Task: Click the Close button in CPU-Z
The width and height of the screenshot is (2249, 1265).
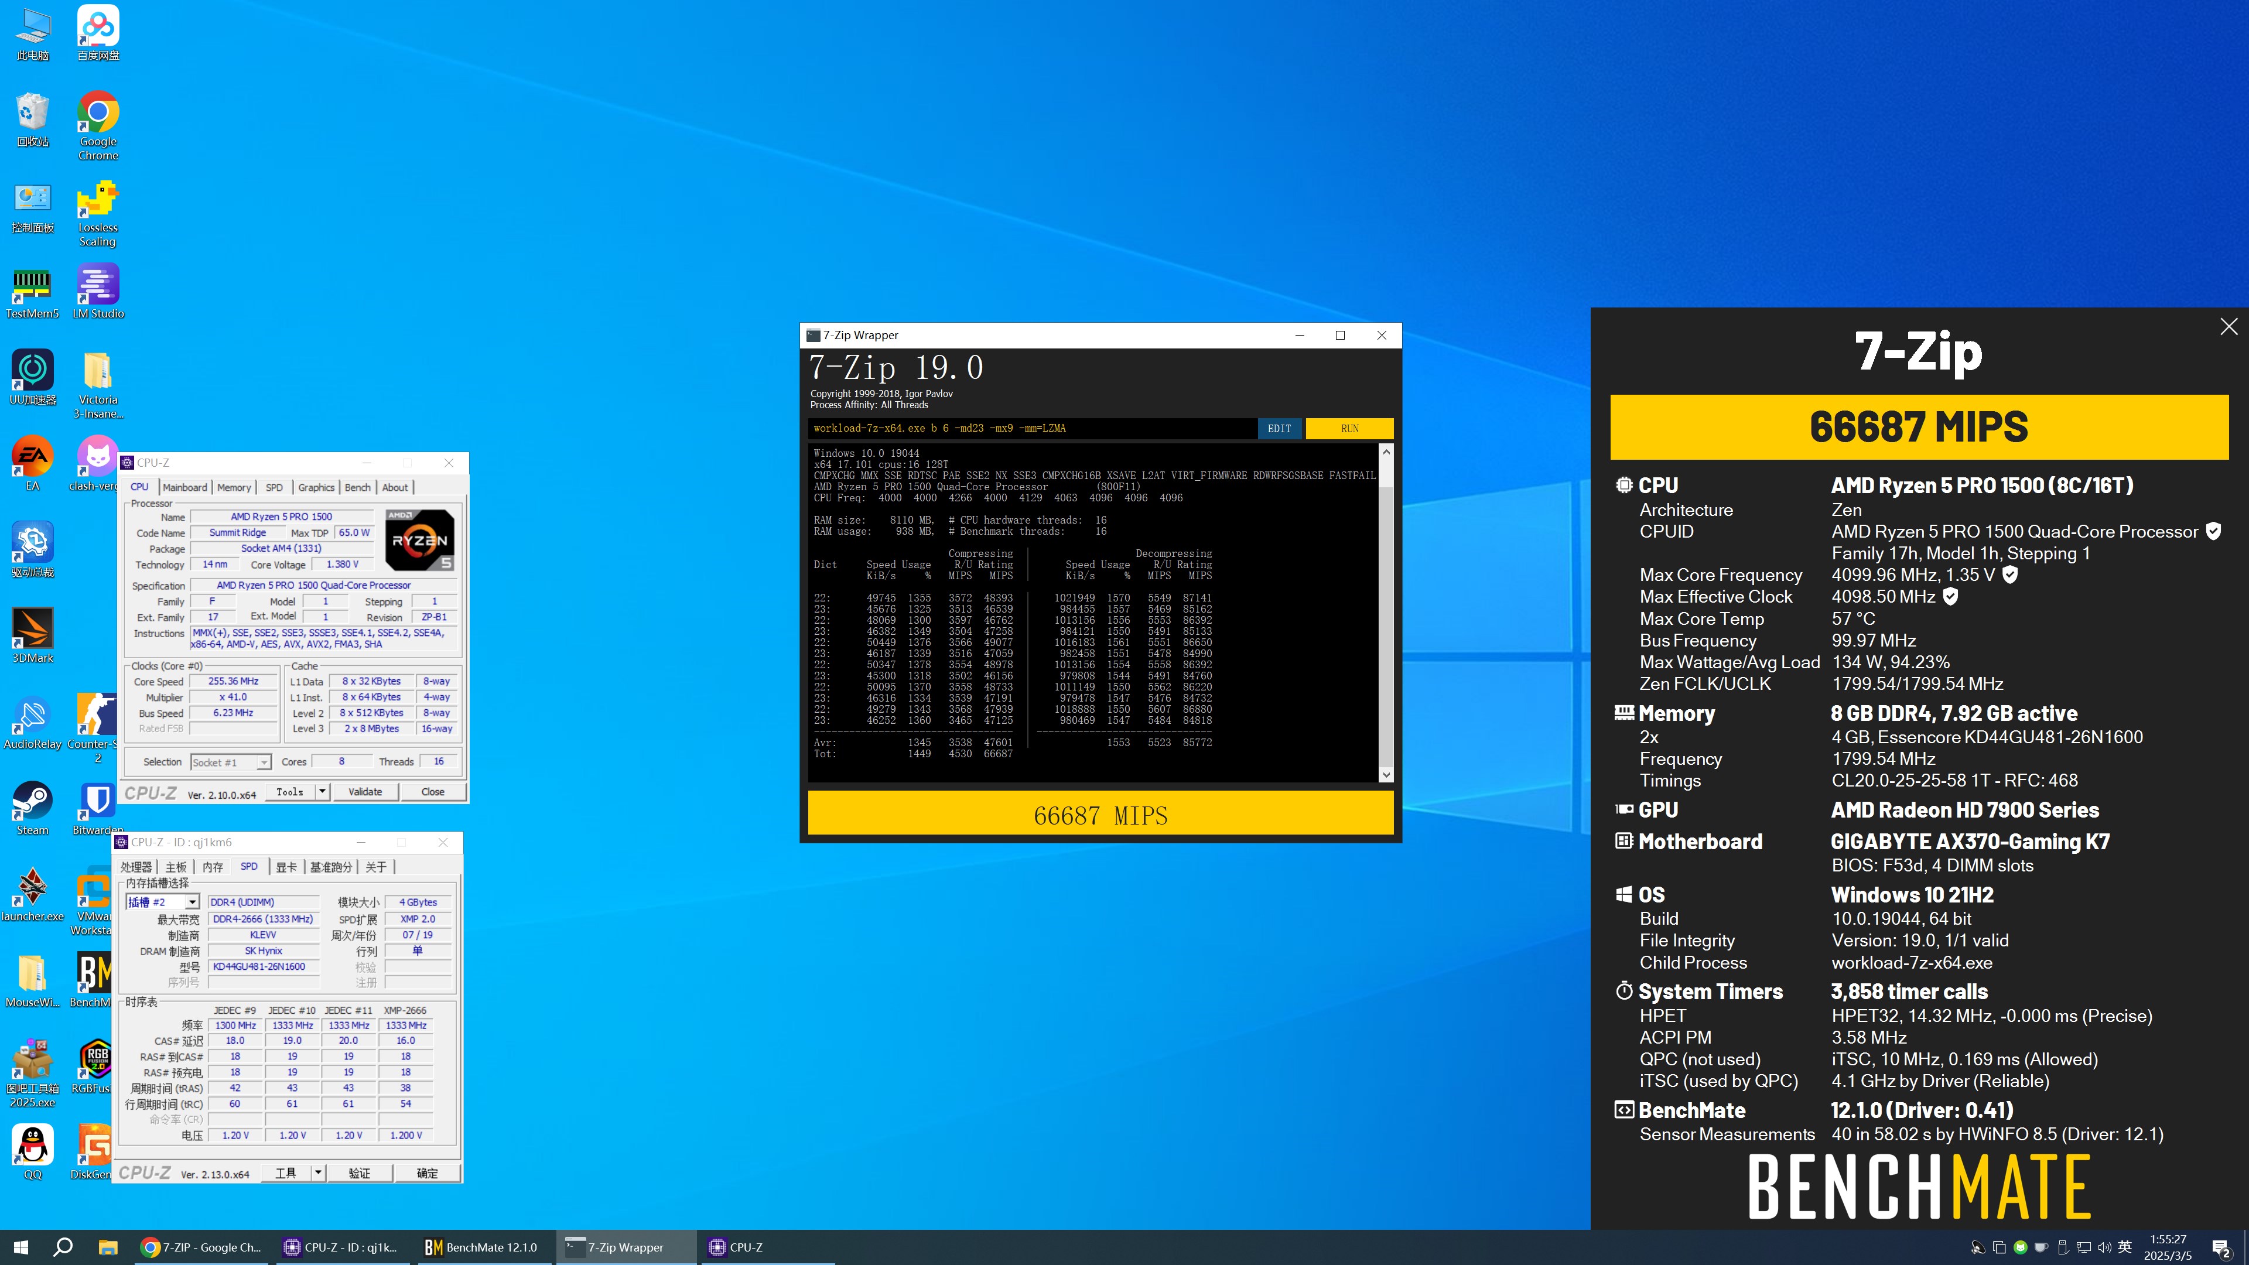Action: point(433,792)
